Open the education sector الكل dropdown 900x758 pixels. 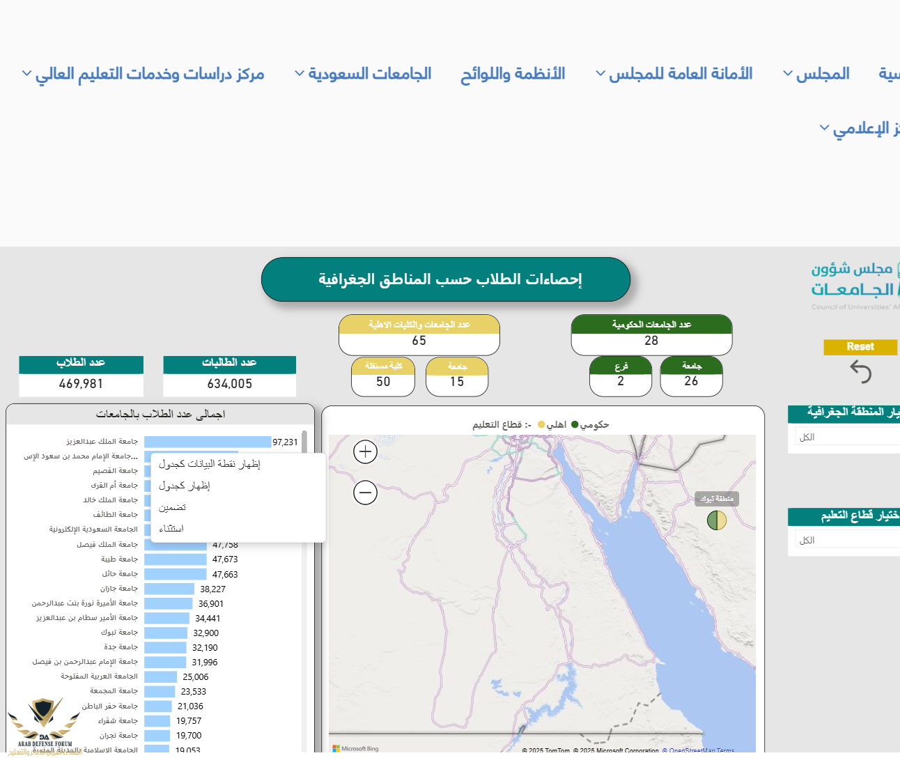846,540
